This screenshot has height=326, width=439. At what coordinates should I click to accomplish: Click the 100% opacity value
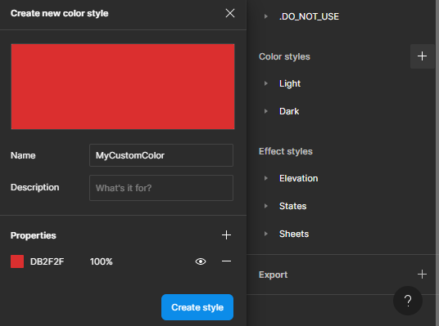pyautogui.click(x=101, y=261)
